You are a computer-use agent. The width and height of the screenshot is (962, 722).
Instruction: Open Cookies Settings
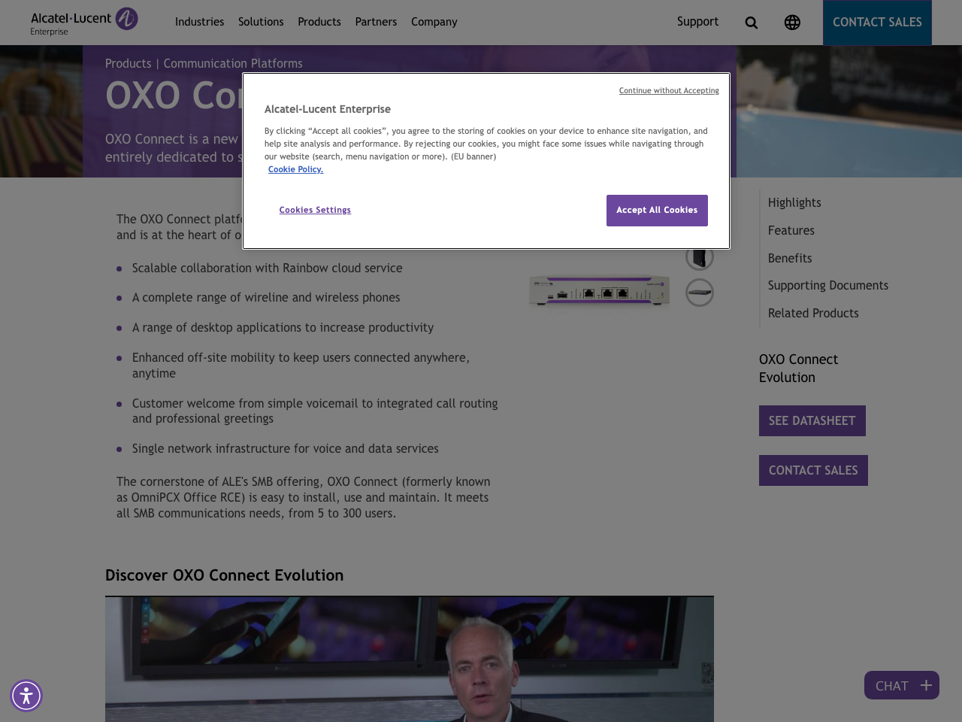pos(315,209)
